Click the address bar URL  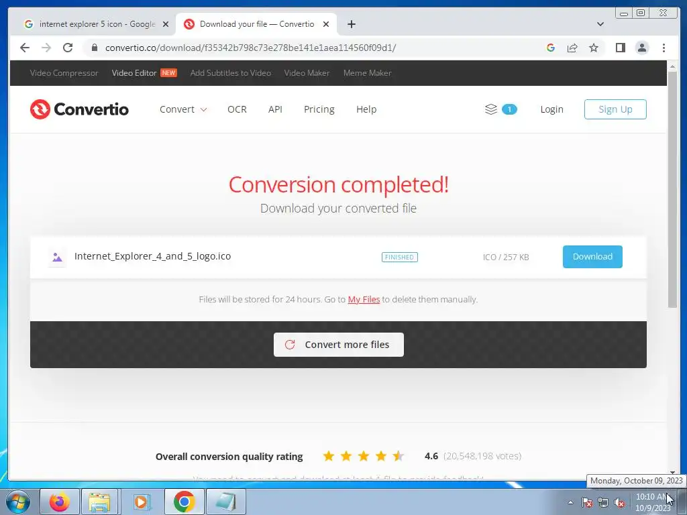point(251,48)
